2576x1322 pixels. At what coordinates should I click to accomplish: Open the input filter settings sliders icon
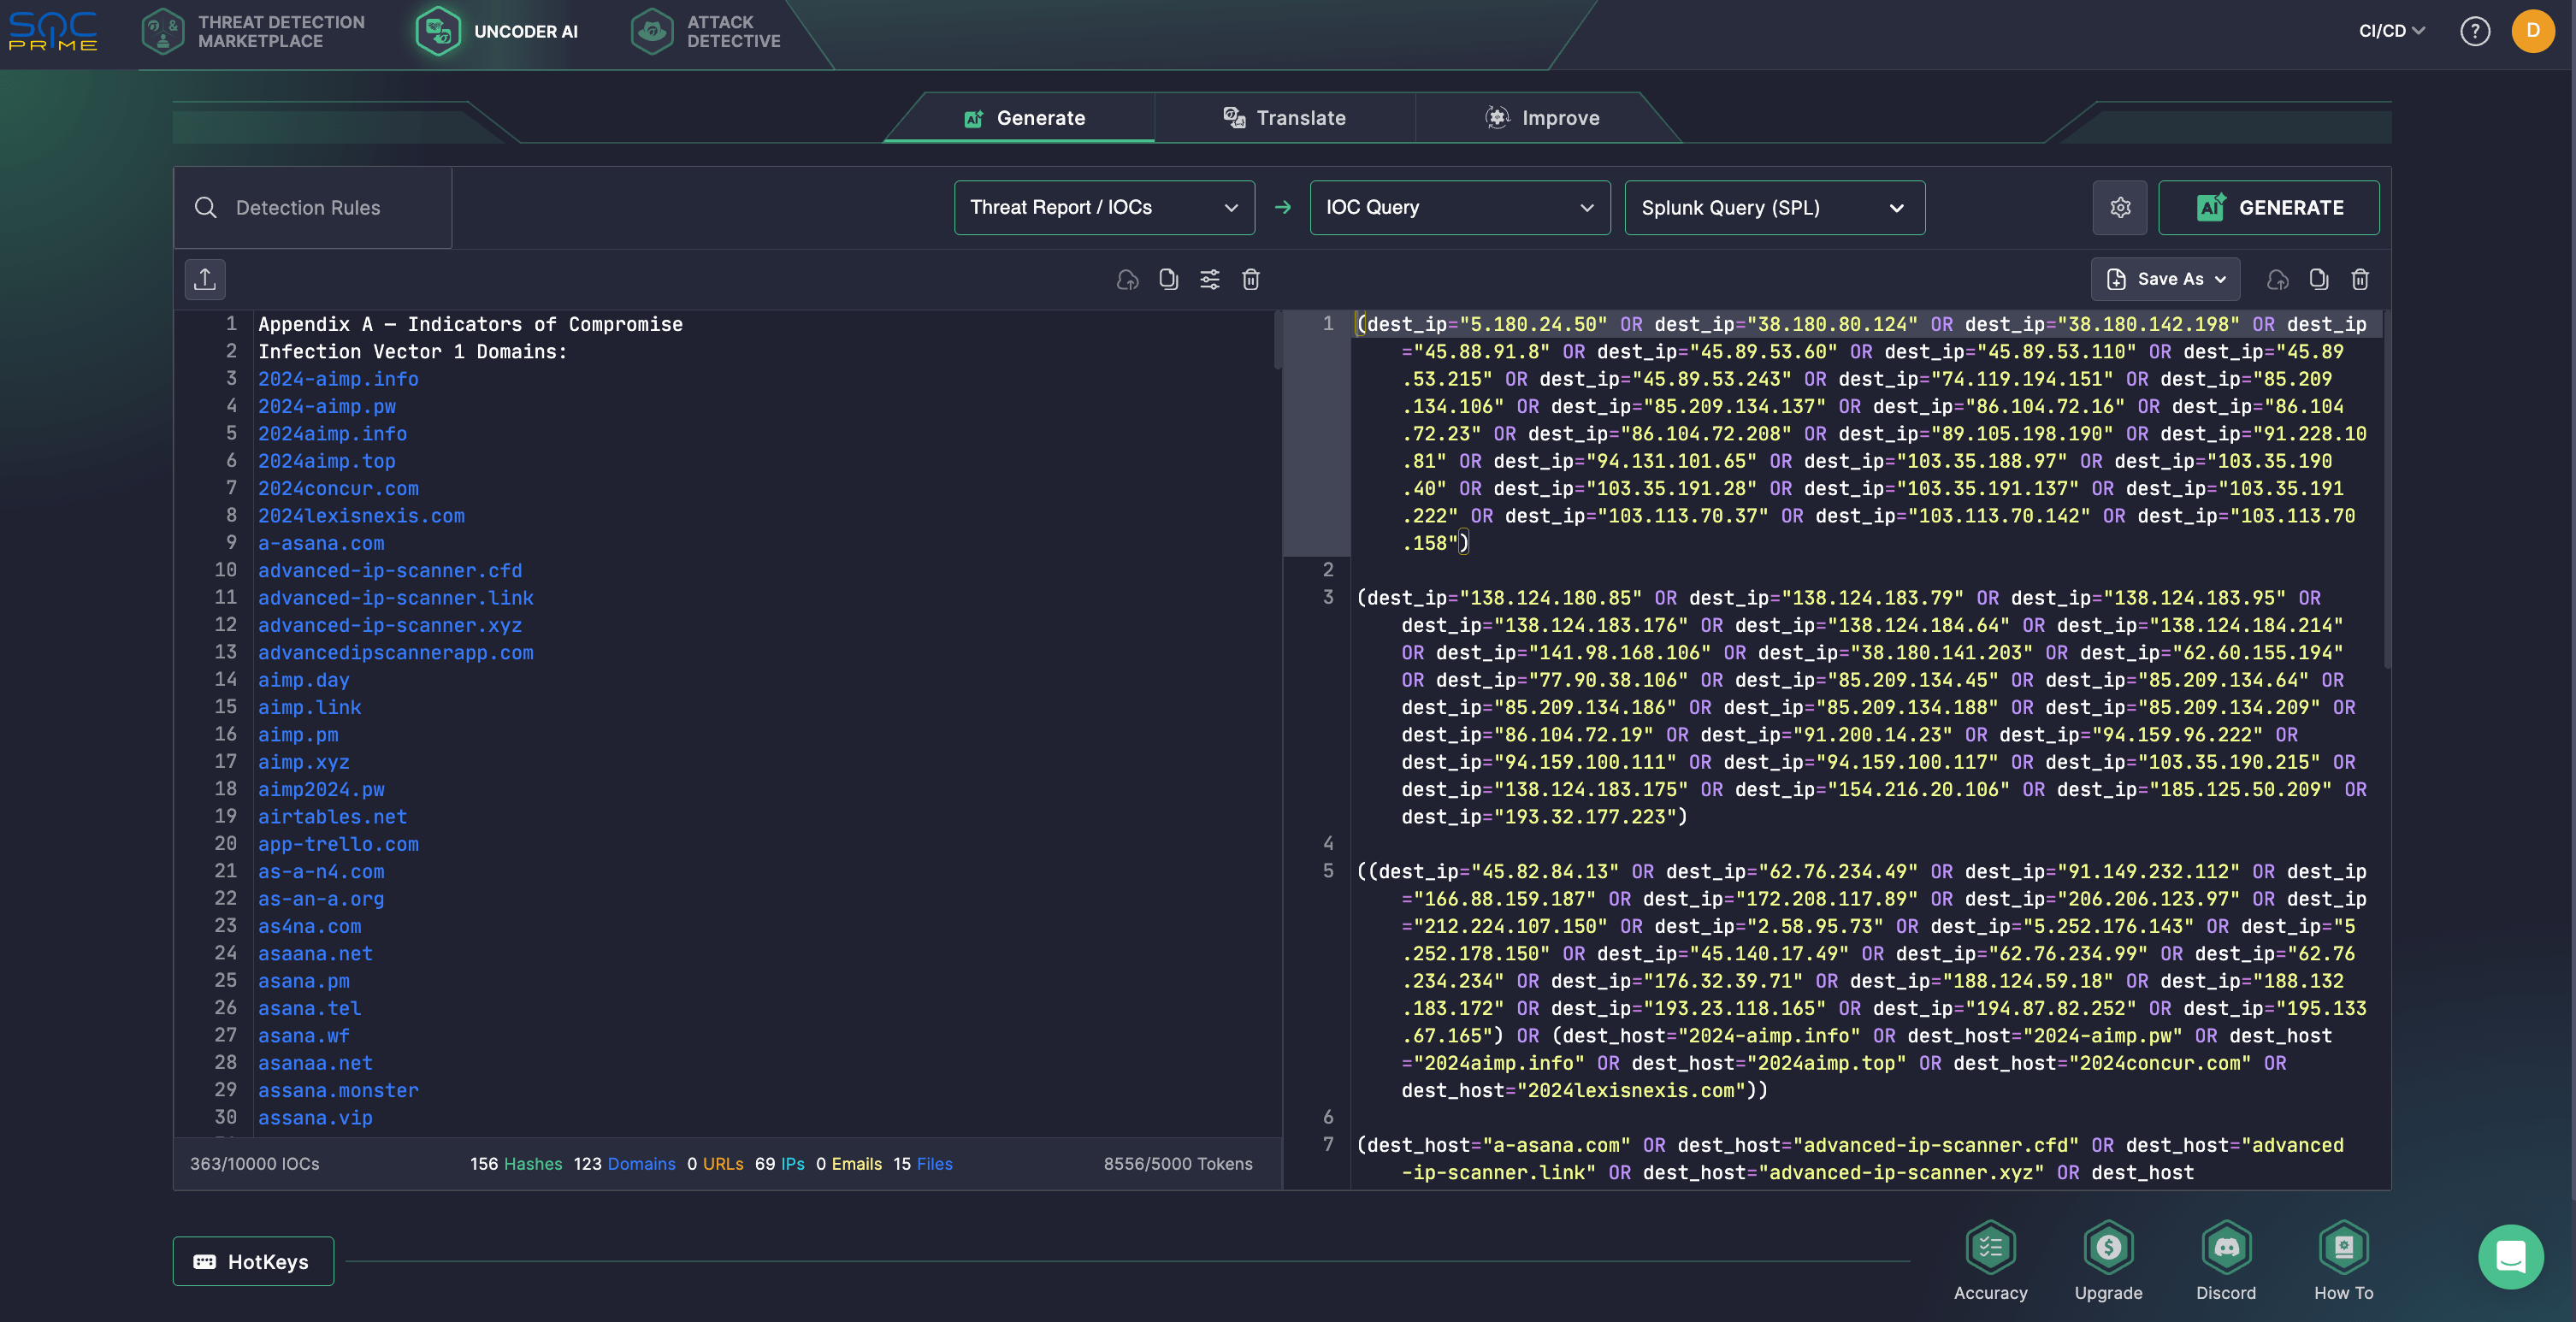click(x=1209, y=279)
